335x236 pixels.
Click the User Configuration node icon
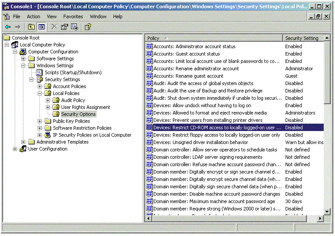coord(23,149)
